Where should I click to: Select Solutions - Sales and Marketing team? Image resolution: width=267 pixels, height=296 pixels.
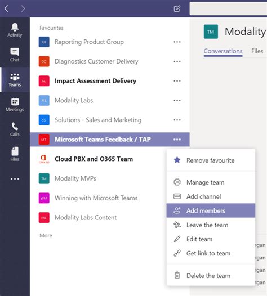(98, 120)
